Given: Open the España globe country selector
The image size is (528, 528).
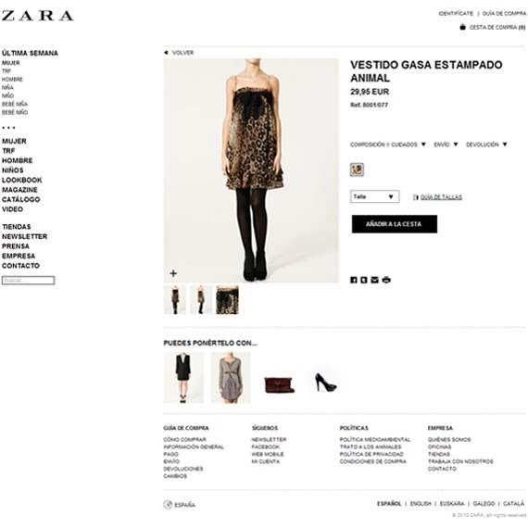Looking at the screenshot, I should pyautogui.click(x=179, y=505).
